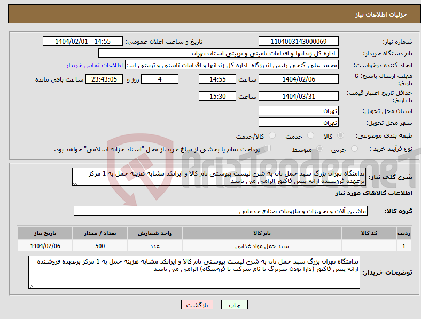421x319 pixels.
Task: Click the row number cell 1
Action: [404, 246]
